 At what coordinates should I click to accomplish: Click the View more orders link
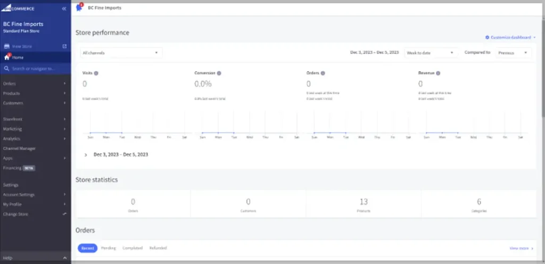(521, 248)
